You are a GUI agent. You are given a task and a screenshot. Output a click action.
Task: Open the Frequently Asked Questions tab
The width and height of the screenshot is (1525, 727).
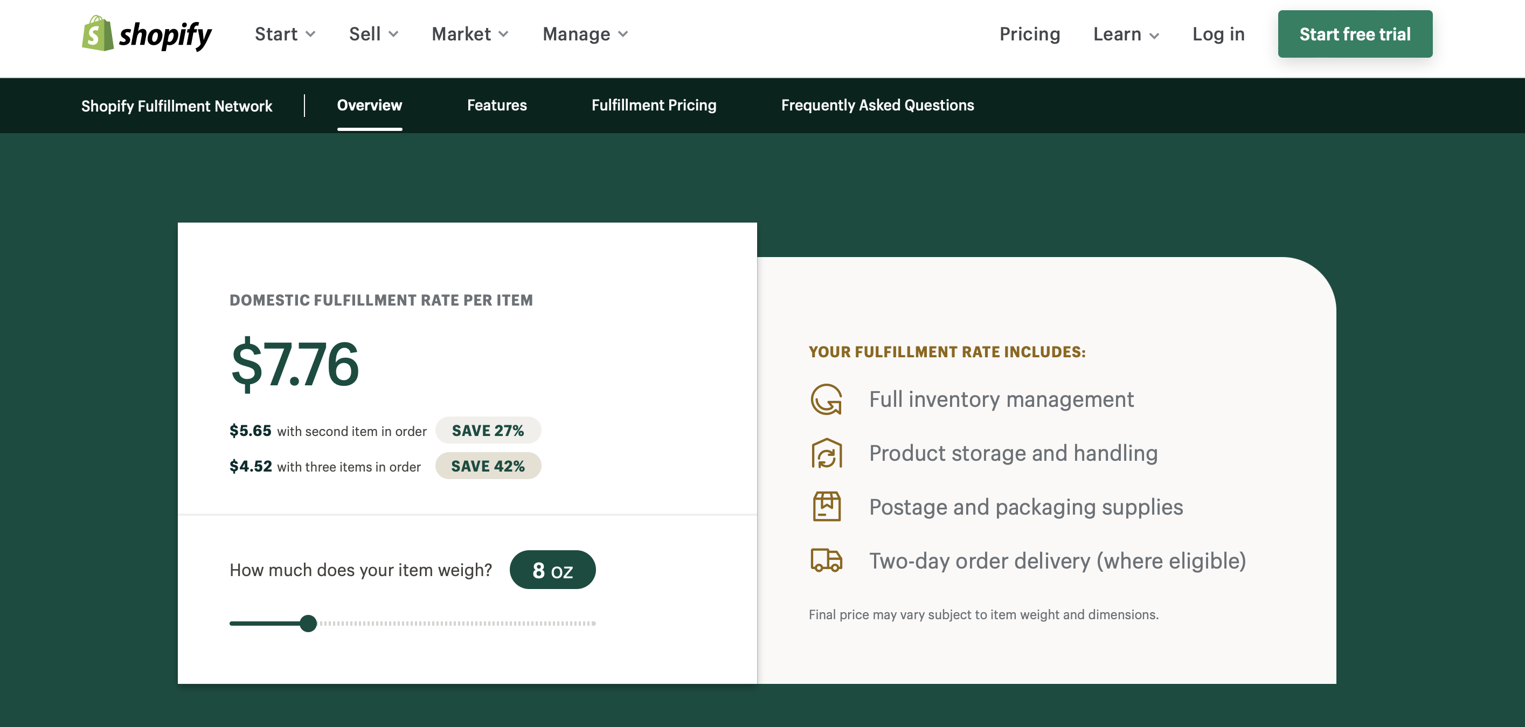[x=877, y=105]
